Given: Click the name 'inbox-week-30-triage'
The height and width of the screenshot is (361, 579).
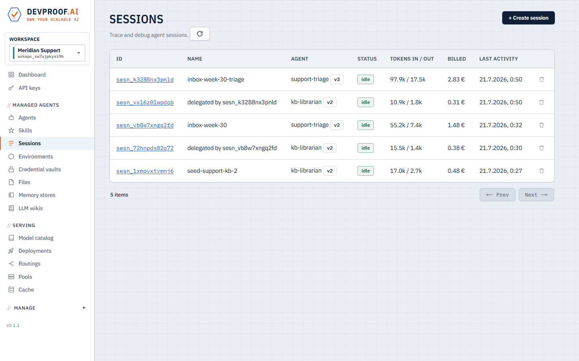Looking at the screenshot, I should click(x=216, y=79).
